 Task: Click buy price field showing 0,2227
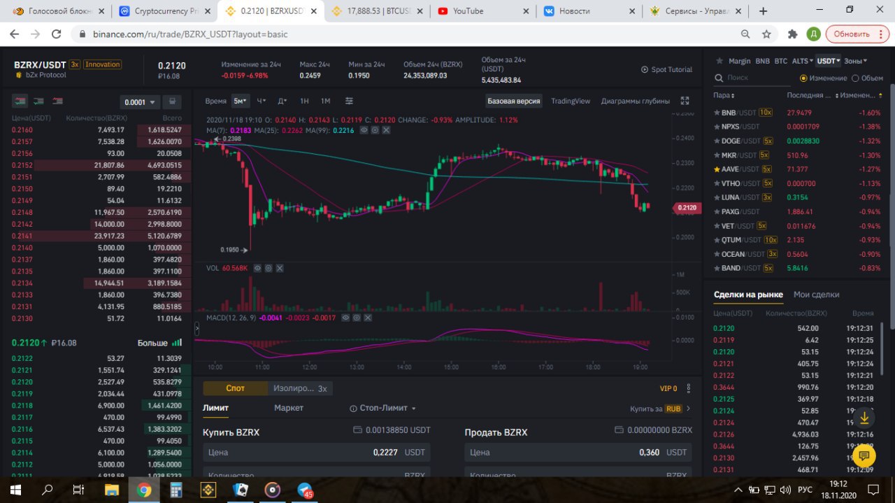tap(316, 452)
